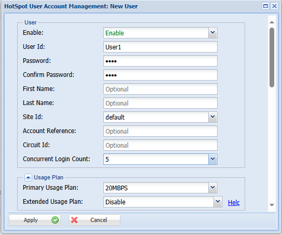Click the red X Cancel icon
The height and width of the screenshot is (235, 282).
point(74,220)
